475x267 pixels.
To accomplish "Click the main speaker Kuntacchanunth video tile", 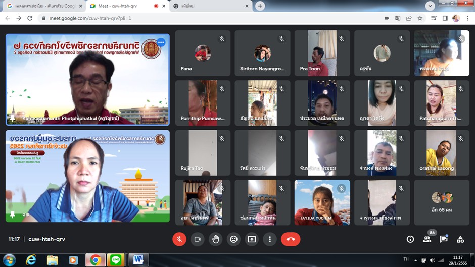I will [x=87, y=79].
